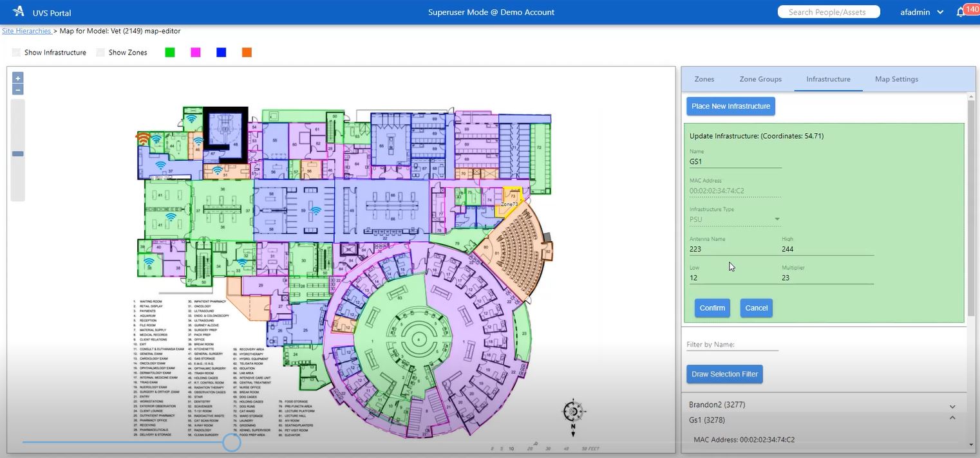Click the zoom in plus icon on map
The width and height of the screenshot is (980, 458).
[17, 77]
